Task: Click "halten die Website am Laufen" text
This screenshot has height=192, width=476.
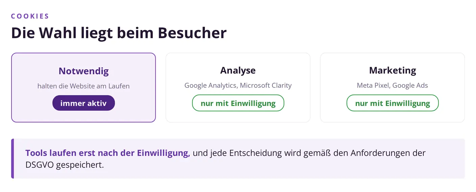Action: pyautogui.click(x=84, y=86)
